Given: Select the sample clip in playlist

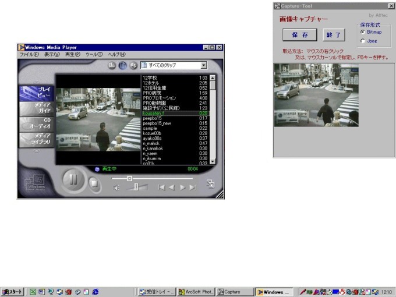Looking at the screenshot, I should (x=175, y=129).
